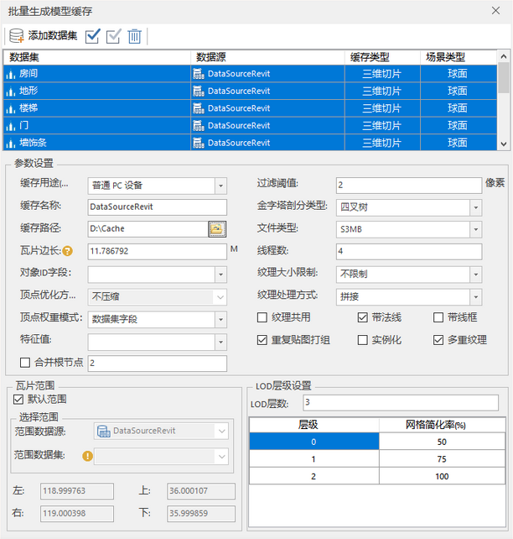Open the 特征值 dropdown
This screenshot has width=513, height=539.
coord(221,342)
